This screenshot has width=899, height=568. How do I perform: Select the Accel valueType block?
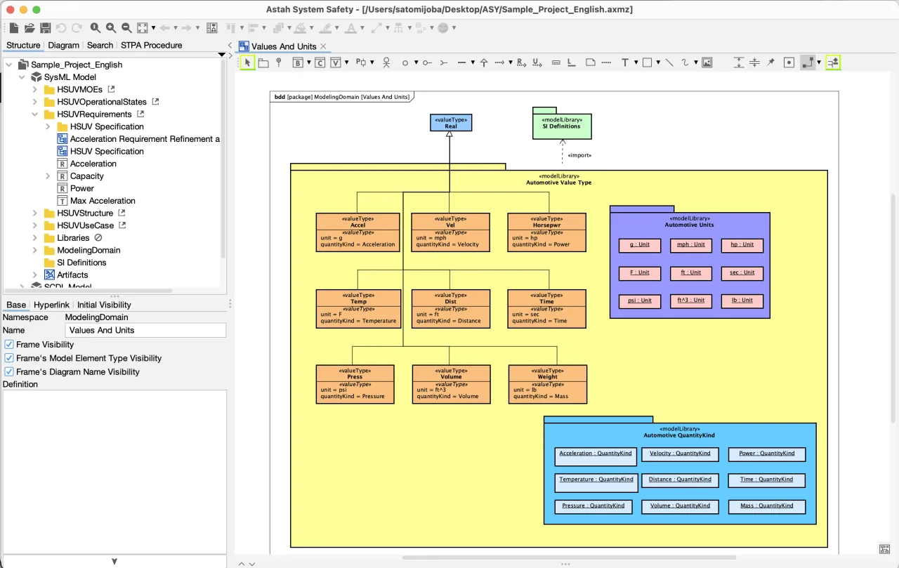click(358, 232)
